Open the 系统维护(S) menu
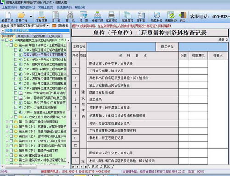 (x=64, y=7)
